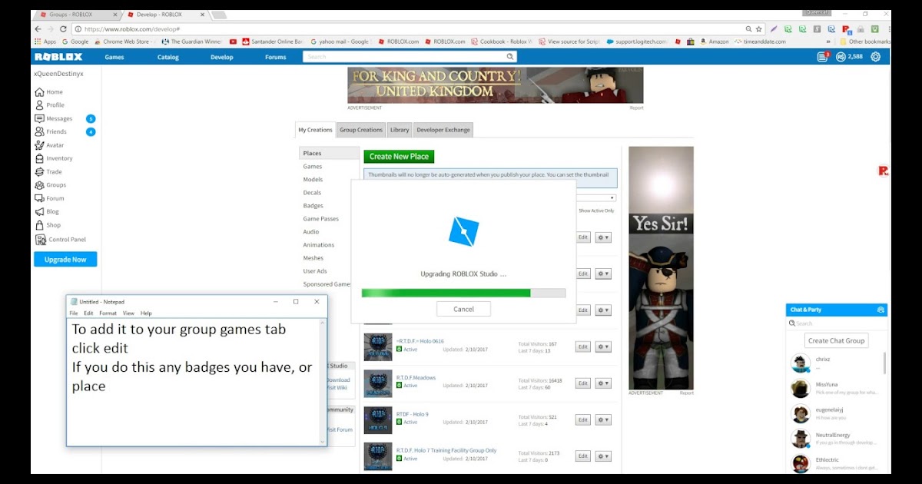The image size is (922, 484).
Task: Open gear dropdown for RTDF - Holo 9
Action: pyautogui.click(x=603, y=420)
